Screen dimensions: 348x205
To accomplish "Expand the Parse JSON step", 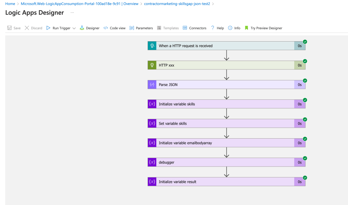I will point(226,84).
